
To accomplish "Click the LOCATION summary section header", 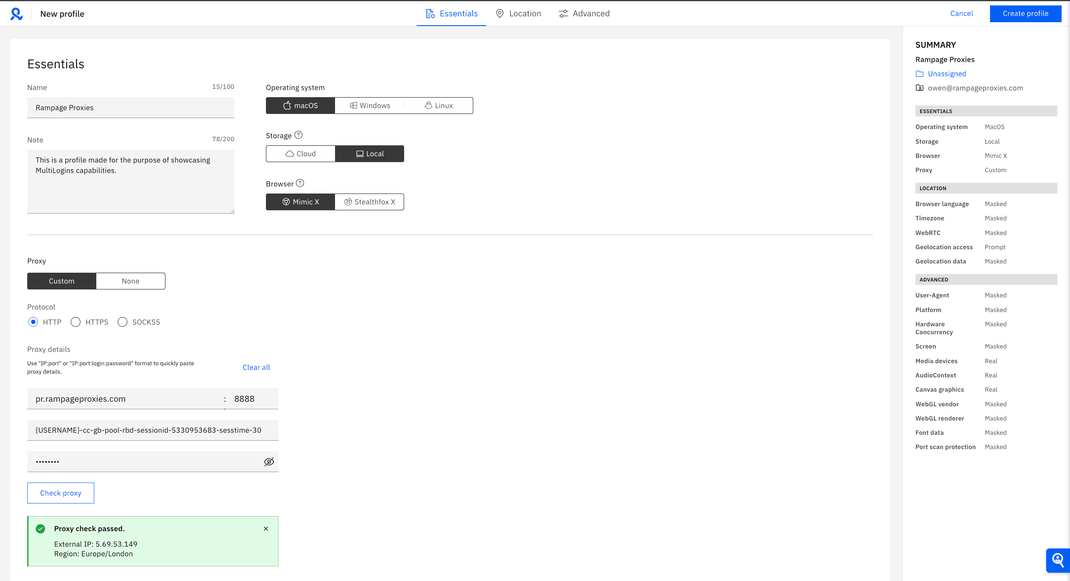I will tap(986, 188).
